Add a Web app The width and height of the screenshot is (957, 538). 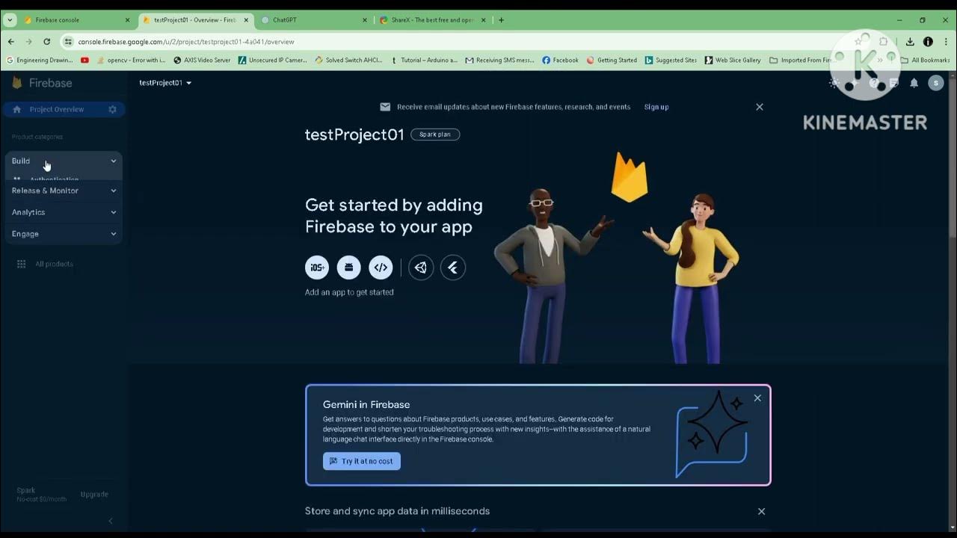(381, 268)
